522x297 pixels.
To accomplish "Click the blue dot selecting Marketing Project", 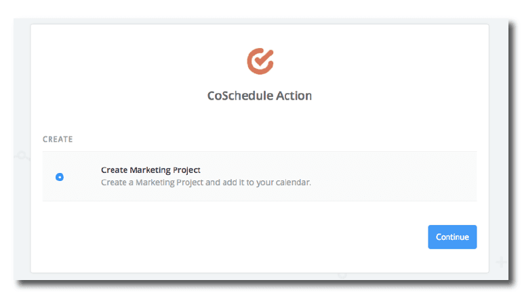I will point(60,177).
